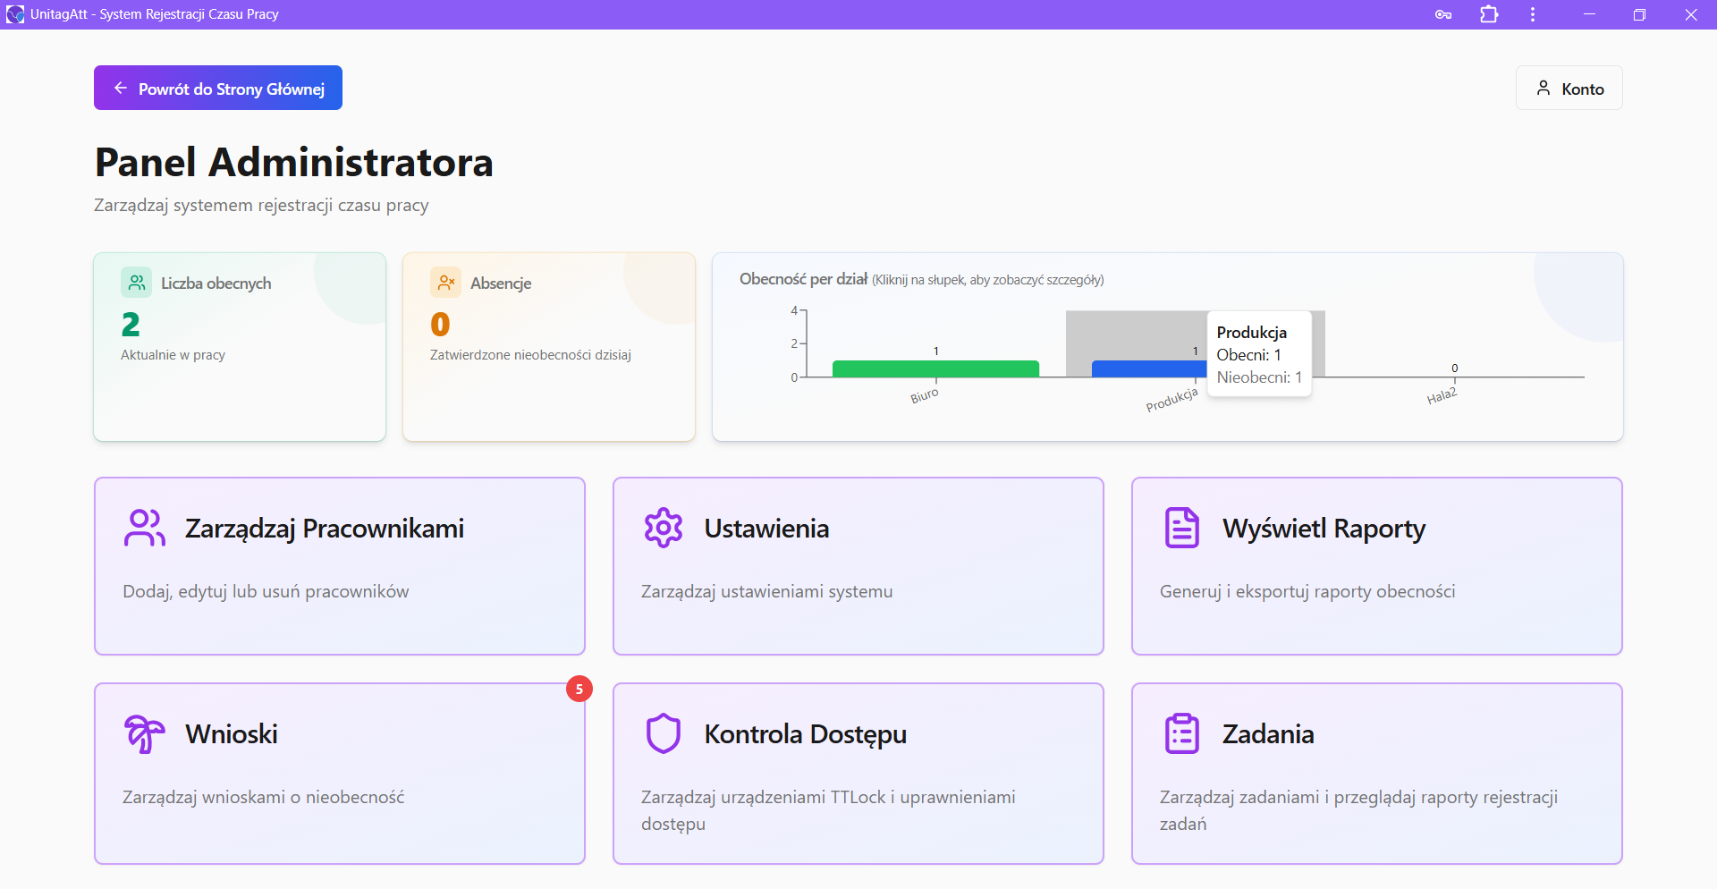The width and height of the screenshot is (1717, 889).
Task: Click the users icon on Zarządzaj Pracownikami
Action: click(x=145, y=528)
